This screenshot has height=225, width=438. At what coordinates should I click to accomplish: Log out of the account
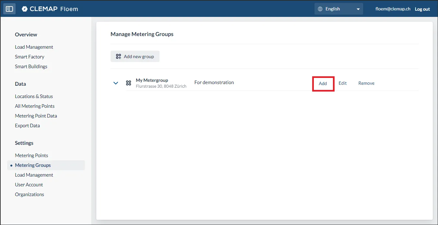422,9
